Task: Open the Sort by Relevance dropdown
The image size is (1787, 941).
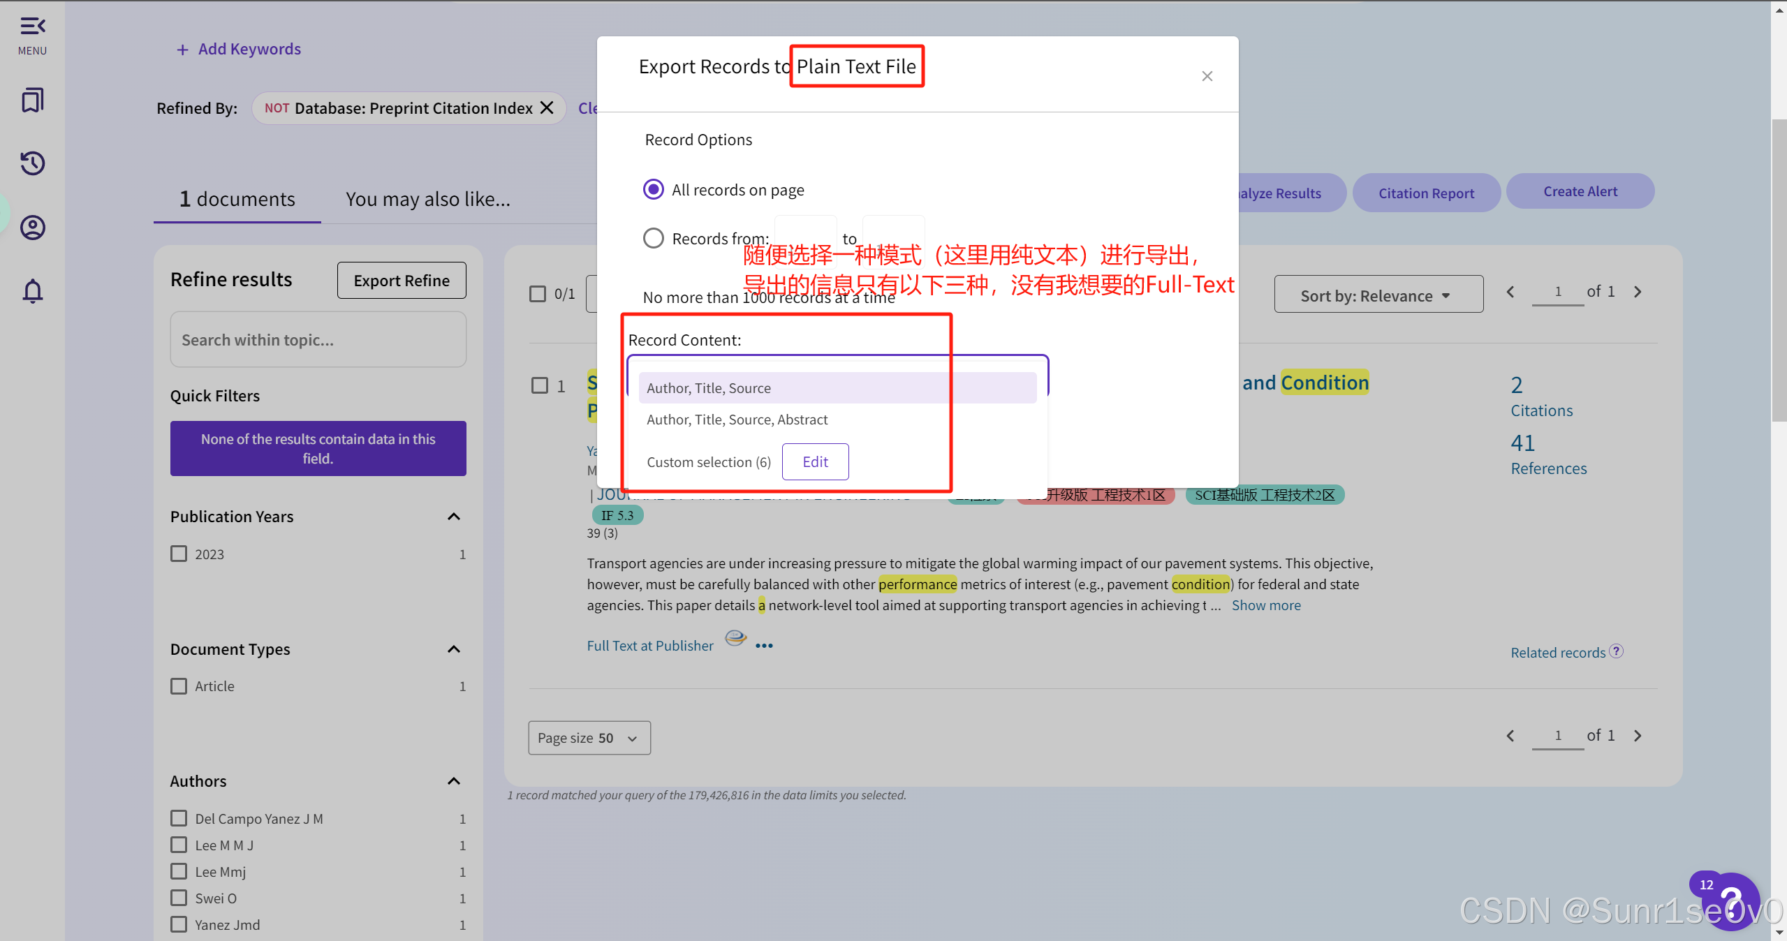Action: 1378,295
